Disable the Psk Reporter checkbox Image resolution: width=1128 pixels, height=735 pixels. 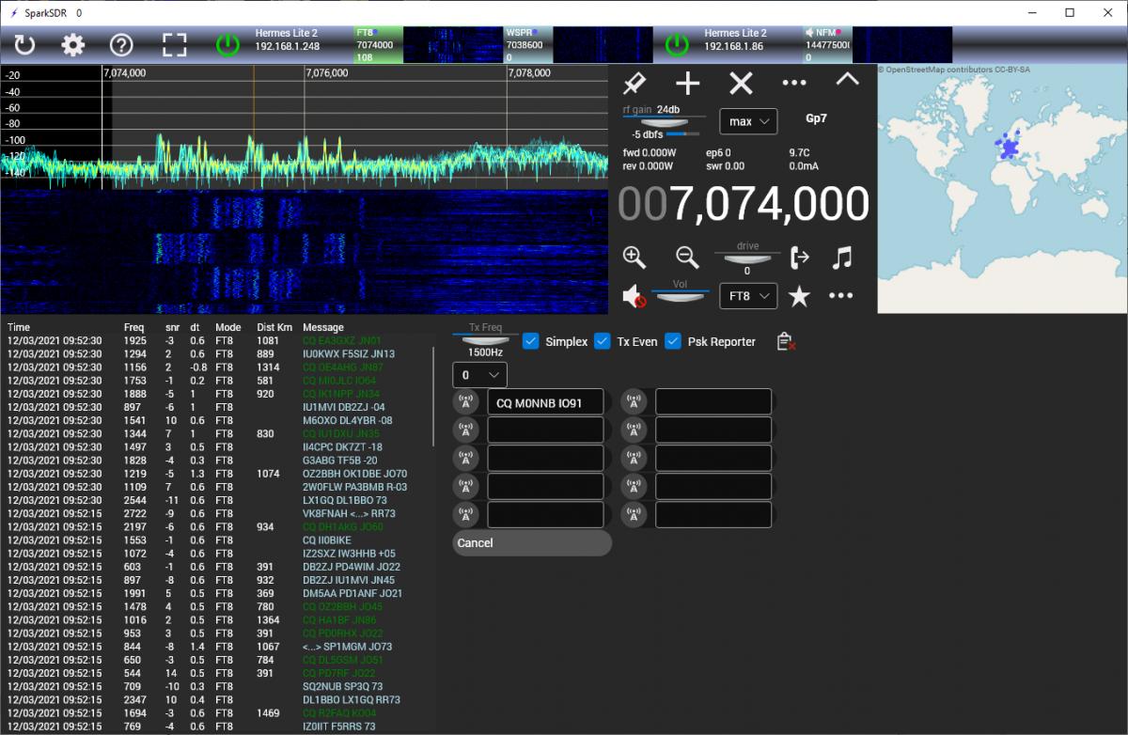(673, 341)
